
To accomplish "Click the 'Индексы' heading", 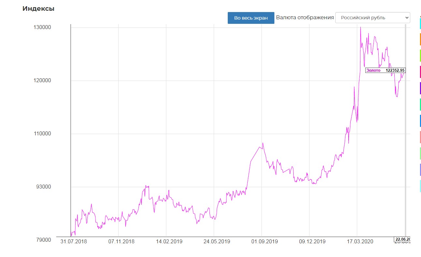I will pos(38,9).
